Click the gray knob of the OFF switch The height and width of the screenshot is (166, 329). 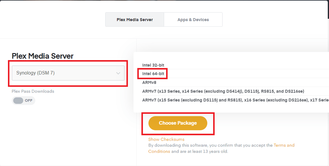point(18,100)
